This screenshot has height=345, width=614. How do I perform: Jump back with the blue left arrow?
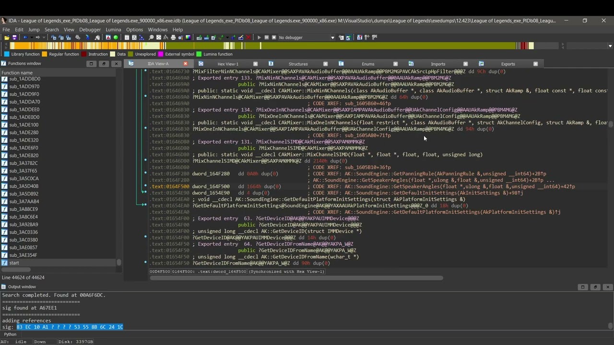click(x=25, y=37)
